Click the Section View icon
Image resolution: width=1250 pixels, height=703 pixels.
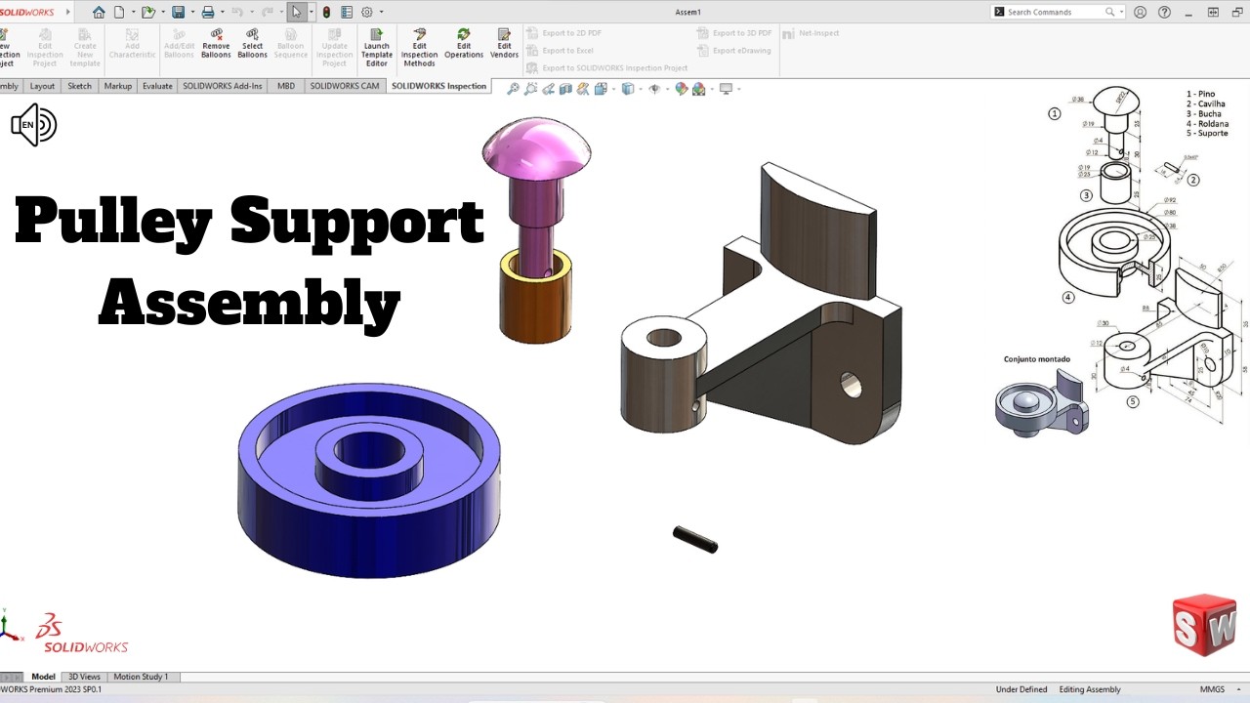click(565, 89)
